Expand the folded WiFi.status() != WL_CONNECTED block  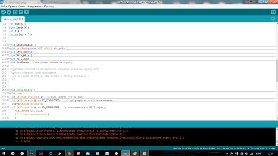(8, 100)
